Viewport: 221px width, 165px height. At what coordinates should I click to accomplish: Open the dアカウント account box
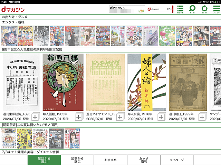tap(127, 9)
